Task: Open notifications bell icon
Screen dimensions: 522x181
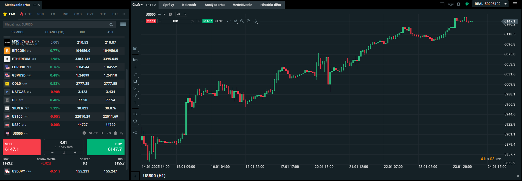Action: (458, 4)
